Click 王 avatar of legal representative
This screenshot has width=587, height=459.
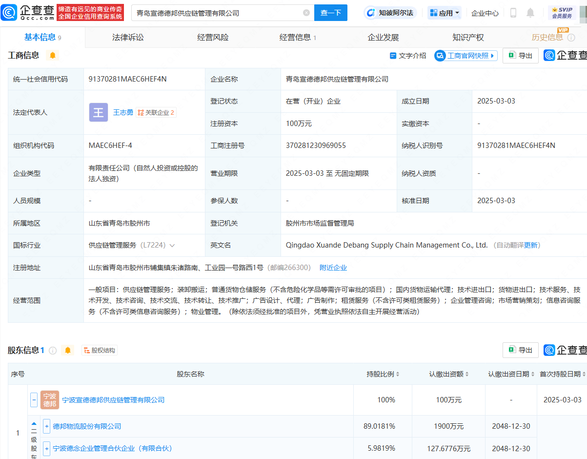99,112
